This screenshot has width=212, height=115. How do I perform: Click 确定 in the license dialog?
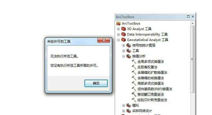(x=96, y=83)
